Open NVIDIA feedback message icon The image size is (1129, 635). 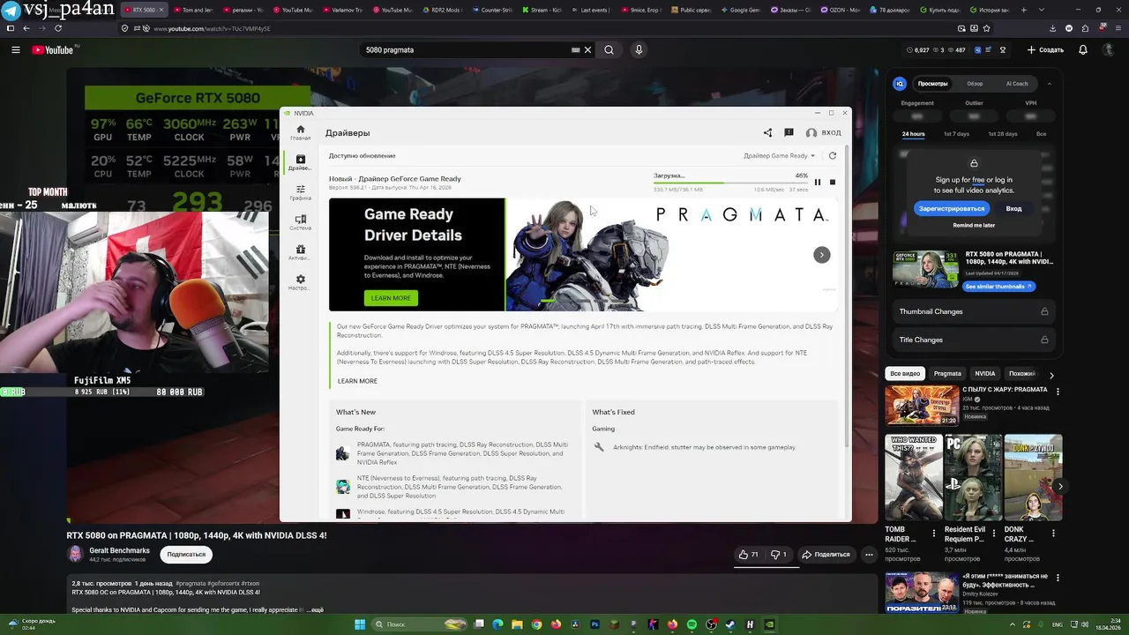789,133
